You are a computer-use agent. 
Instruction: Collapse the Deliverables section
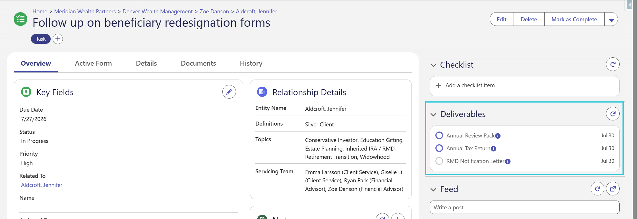click(x=433, y=115)
